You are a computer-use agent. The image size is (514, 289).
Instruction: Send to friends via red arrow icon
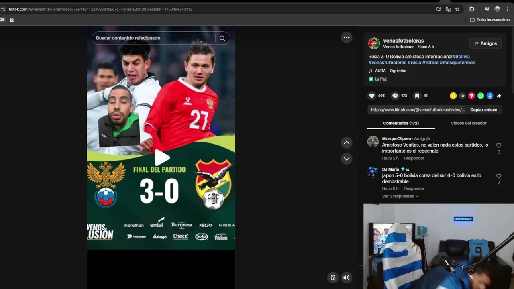[471, 96]
